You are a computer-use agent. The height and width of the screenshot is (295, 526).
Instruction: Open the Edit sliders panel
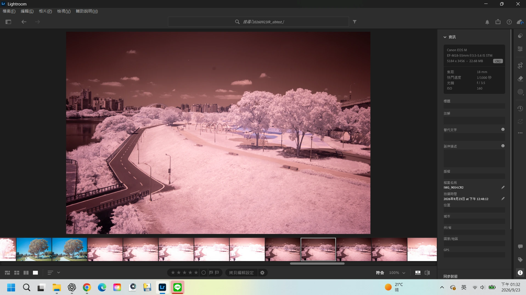(x=520, y=49)
